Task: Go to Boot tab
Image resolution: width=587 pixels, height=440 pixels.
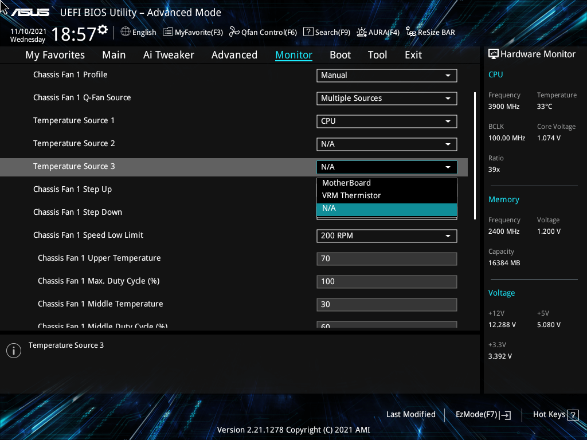Action: coord(341,55)
